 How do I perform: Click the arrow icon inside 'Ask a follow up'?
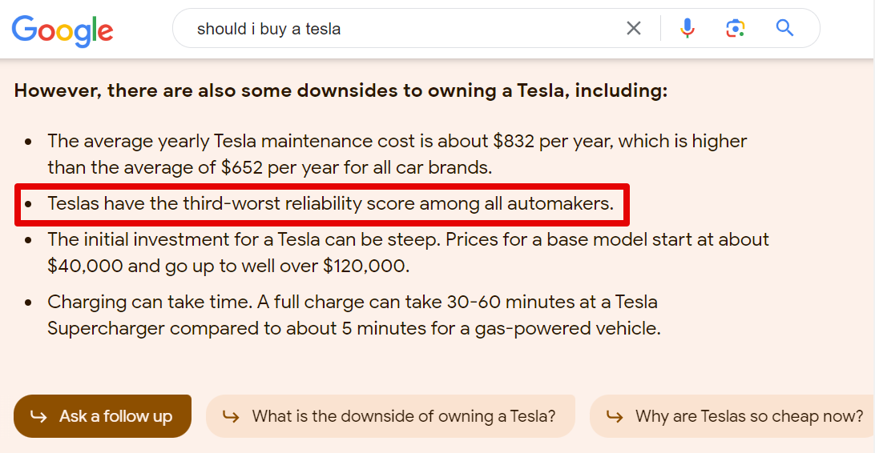click(38, 416)
